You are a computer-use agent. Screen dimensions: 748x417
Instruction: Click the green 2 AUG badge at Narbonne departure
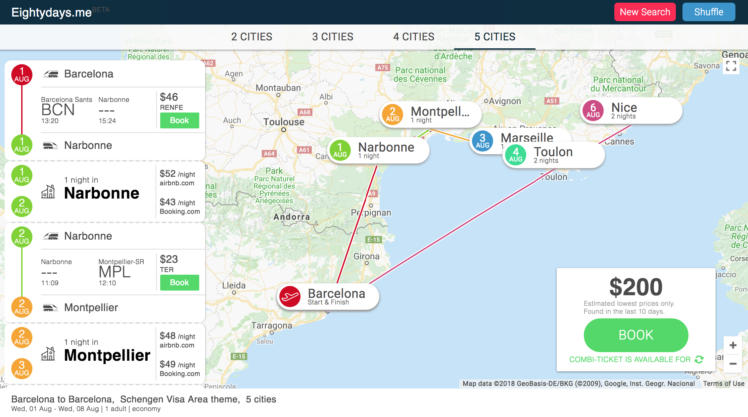[x=22, y=237]
